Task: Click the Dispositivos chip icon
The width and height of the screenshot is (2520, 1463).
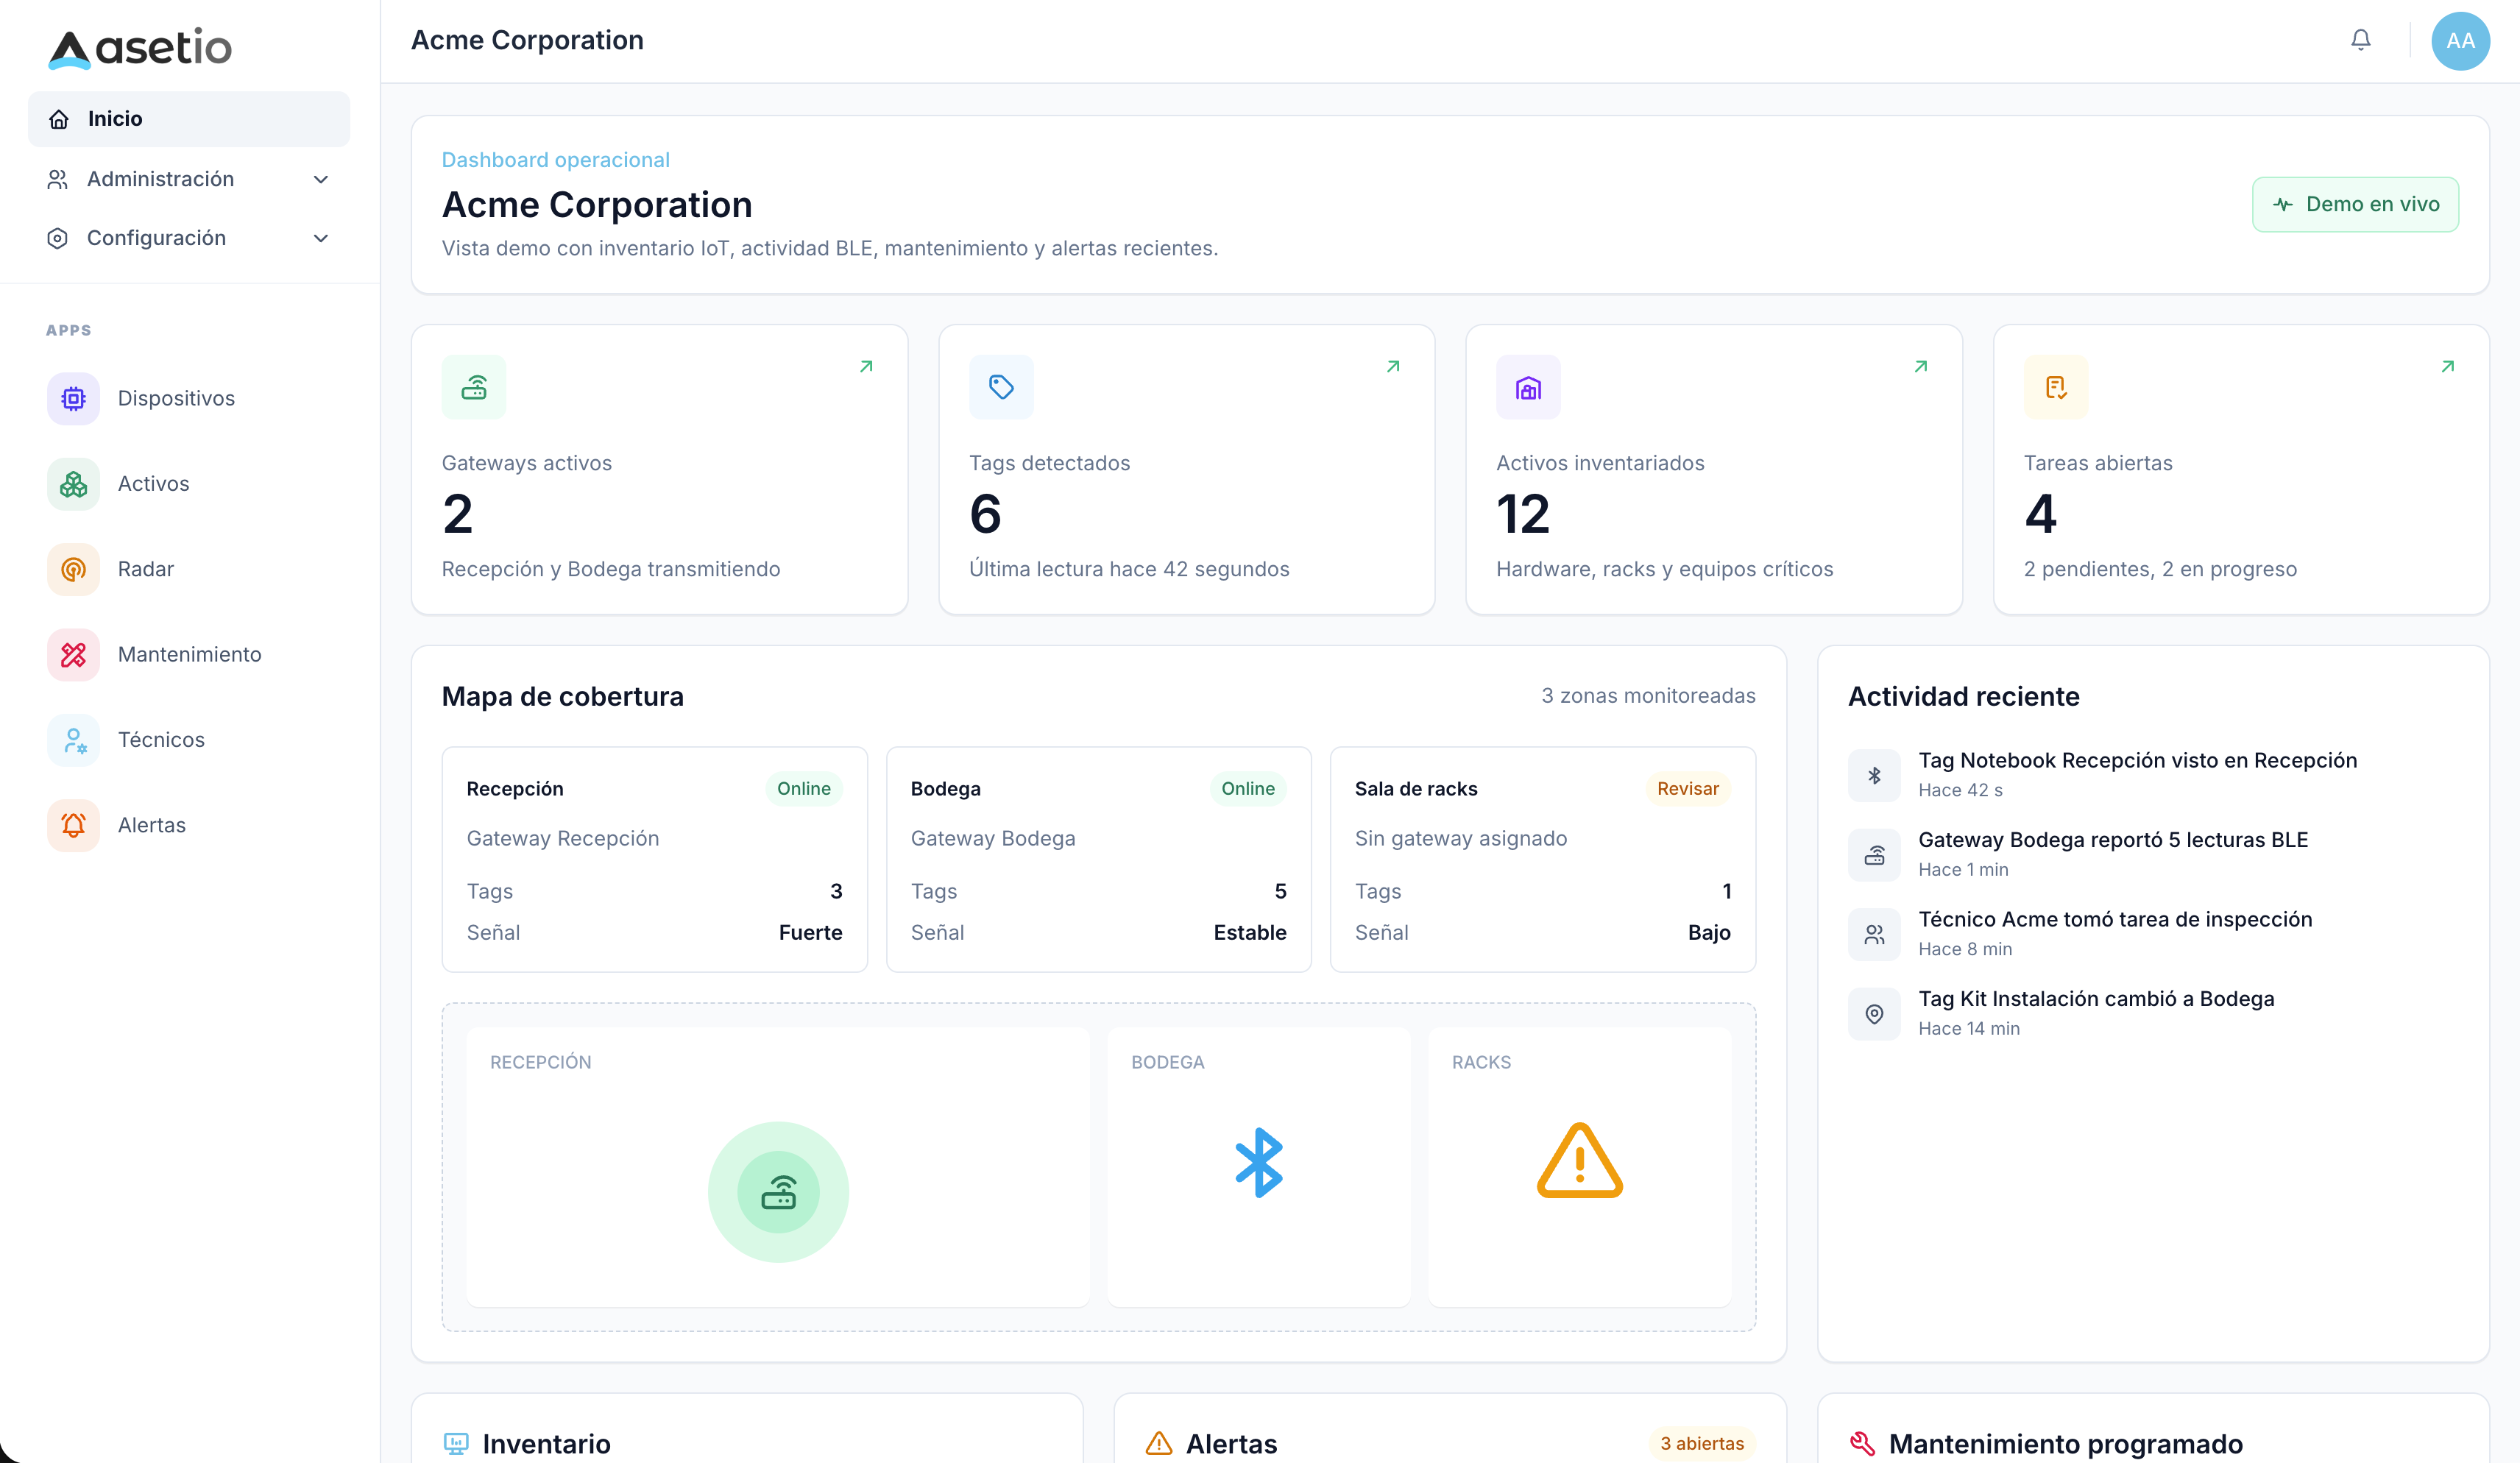Action: [73, 398]
